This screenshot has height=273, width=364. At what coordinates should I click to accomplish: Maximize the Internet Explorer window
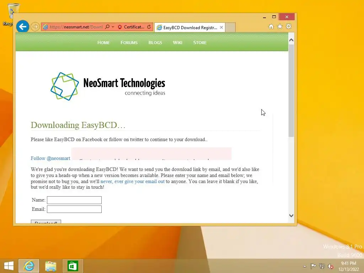pyautogui.click(x=274, y=17)
